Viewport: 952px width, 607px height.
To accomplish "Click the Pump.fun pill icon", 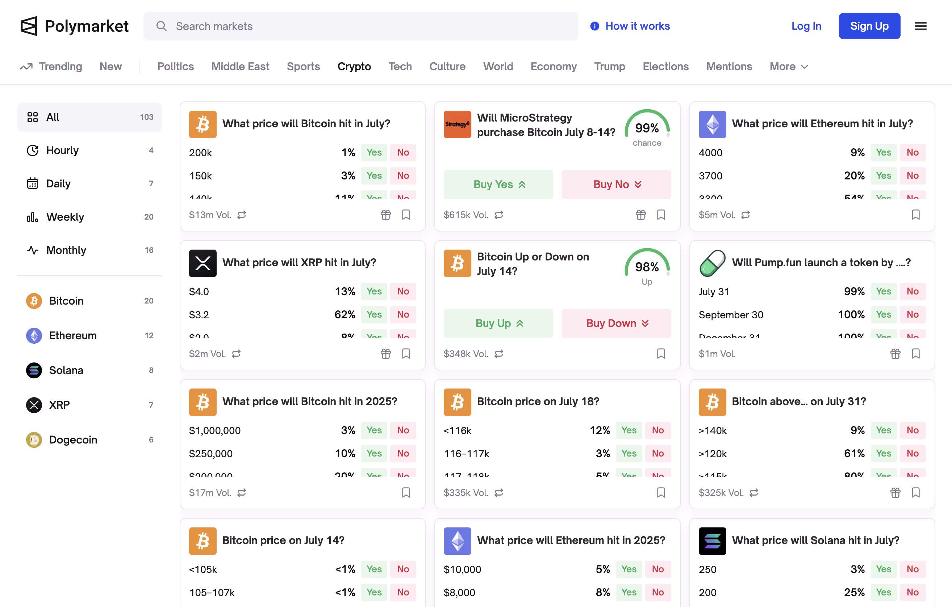I will pyautogui.click(x=712, y=263).
